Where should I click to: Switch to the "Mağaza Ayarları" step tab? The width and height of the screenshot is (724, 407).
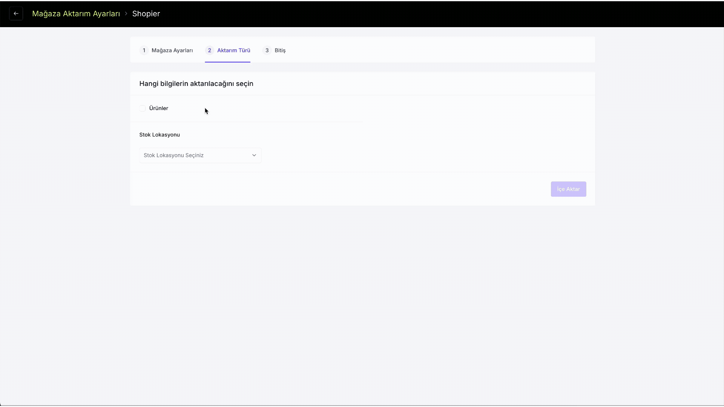(x=172, y=50)
